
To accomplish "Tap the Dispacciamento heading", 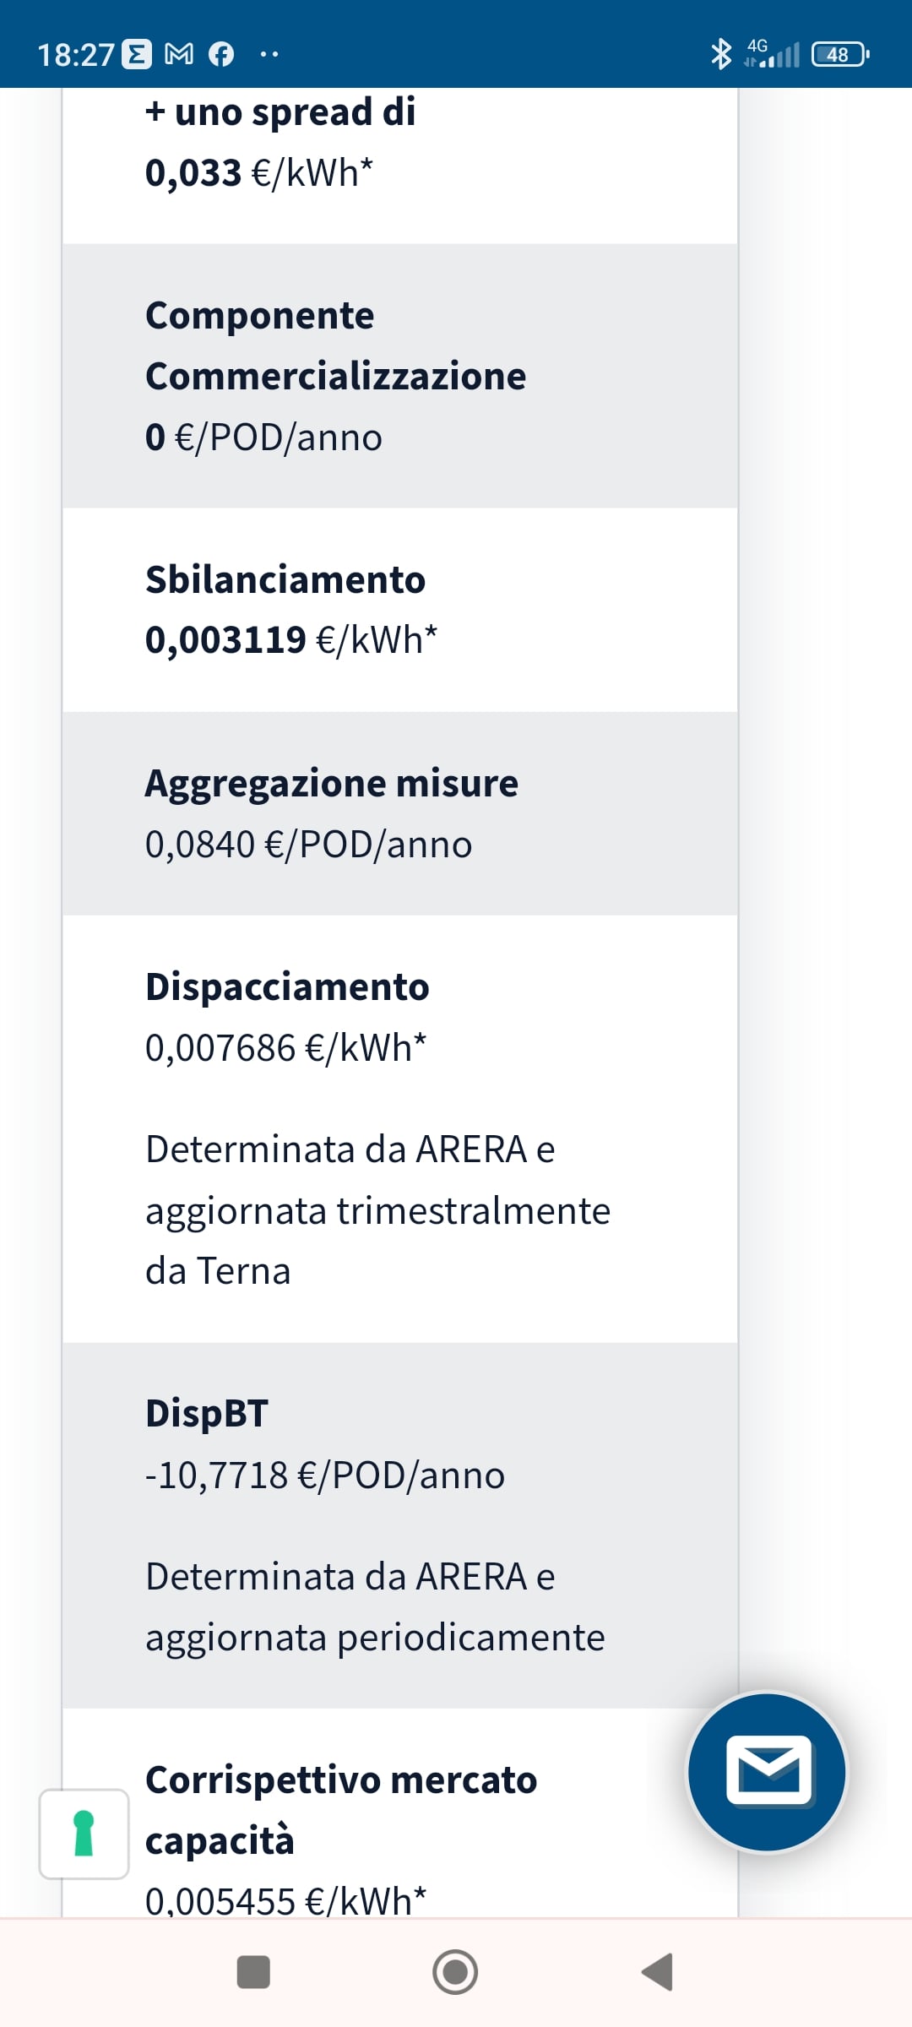I will click(287, 986).
